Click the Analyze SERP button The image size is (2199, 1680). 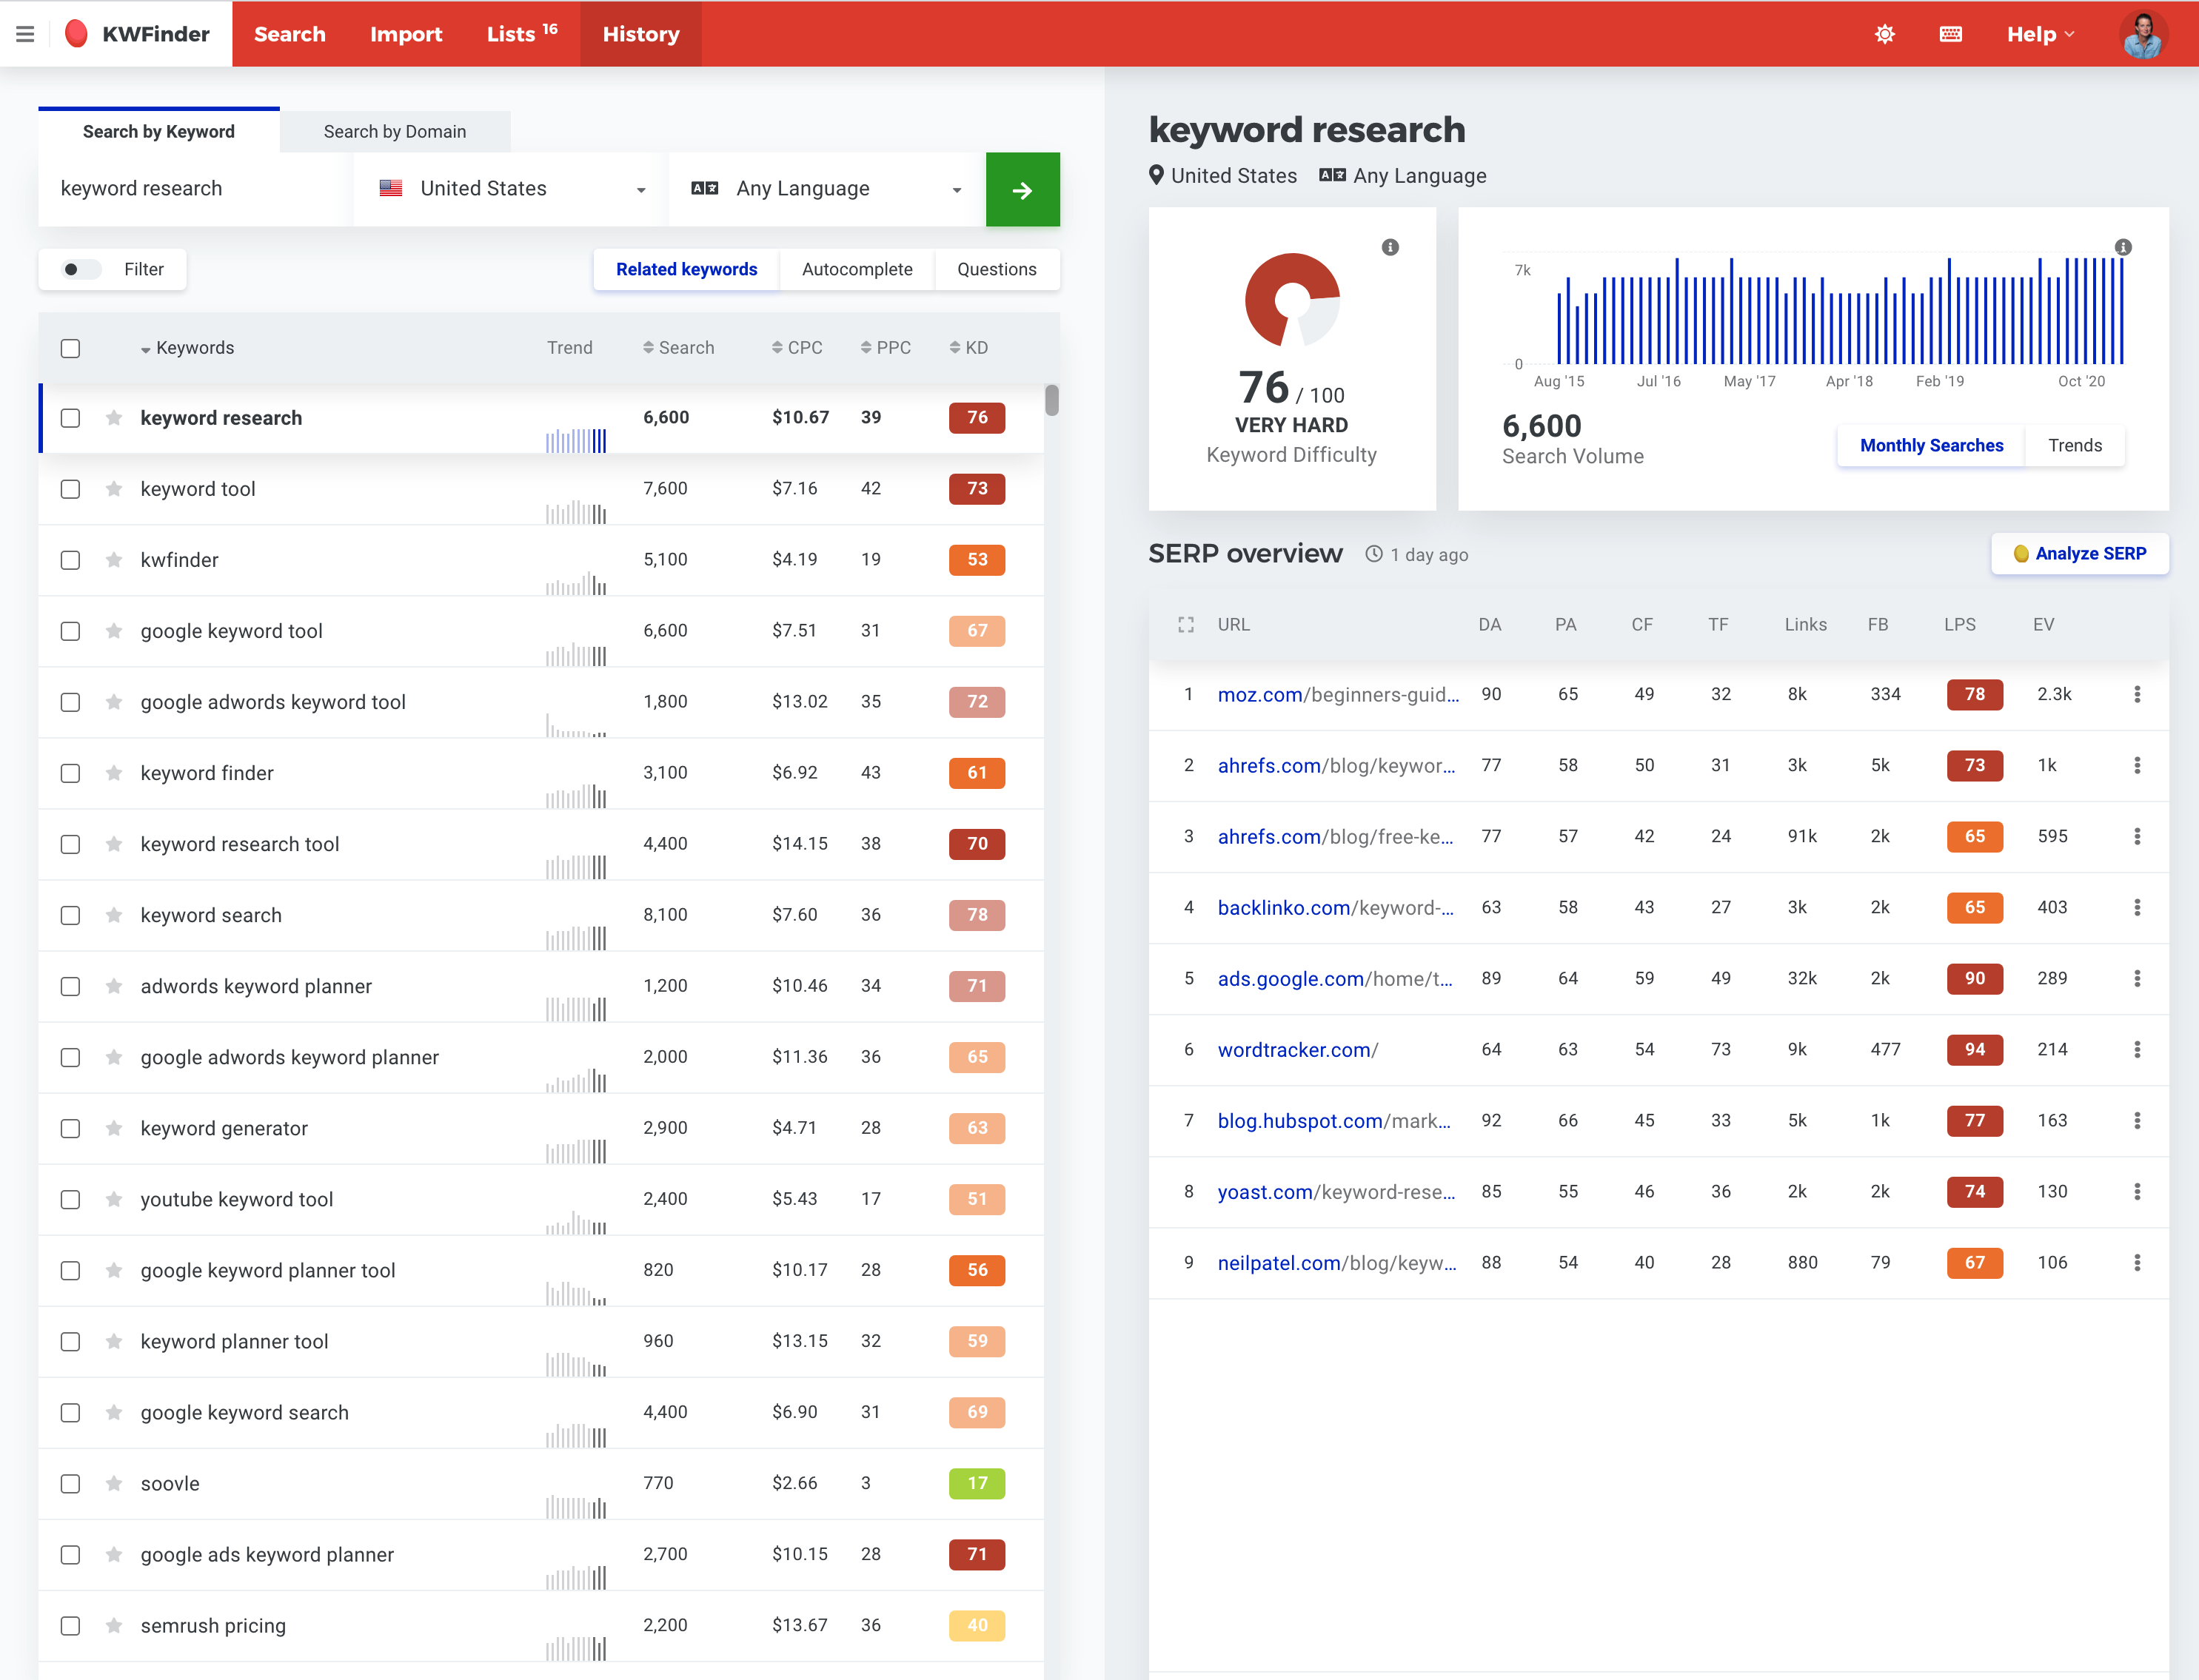(x=2080, y=554)
